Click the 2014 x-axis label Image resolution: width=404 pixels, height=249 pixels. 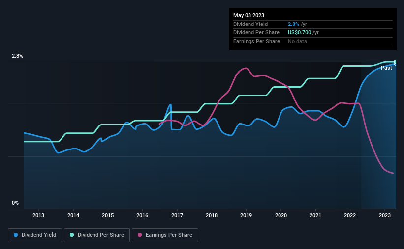(x=73, y=215)
